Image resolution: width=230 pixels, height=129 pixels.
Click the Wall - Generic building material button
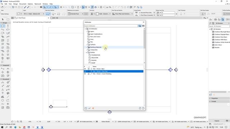103,14
